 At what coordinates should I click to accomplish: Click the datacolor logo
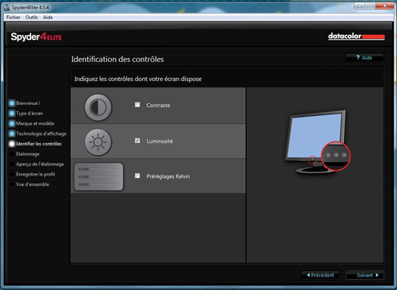[x=357, y=36]
